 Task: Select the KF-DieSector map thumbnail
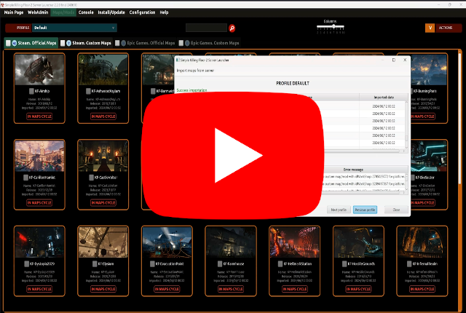pyautogui.click(x=429, y=156)
